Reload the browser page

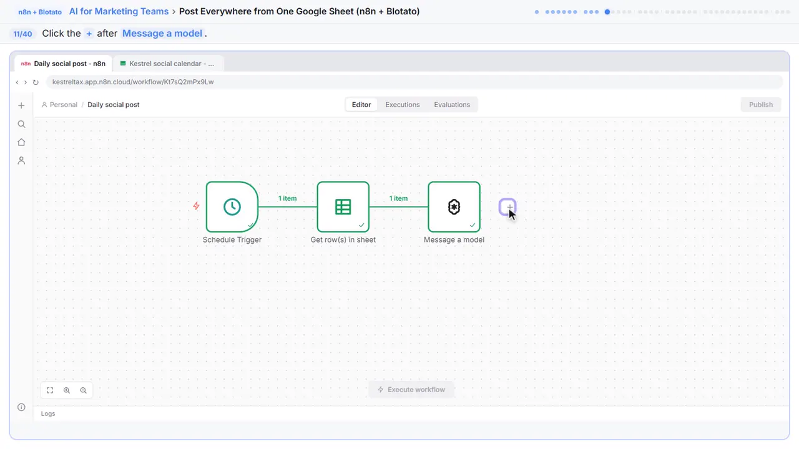tap(36, 82)
